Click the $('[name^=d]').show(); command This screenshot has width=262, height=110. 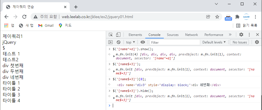click(x=133, y=49)
